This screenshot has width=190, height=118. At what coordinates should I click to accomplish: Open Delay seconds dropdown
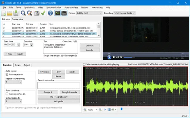[x=13, y=101]
